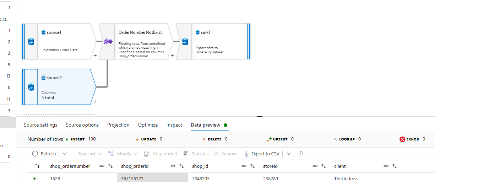Click the green insert marker on row 1528
This screenshot has height=192, width=494.
(x=35, y=179)
